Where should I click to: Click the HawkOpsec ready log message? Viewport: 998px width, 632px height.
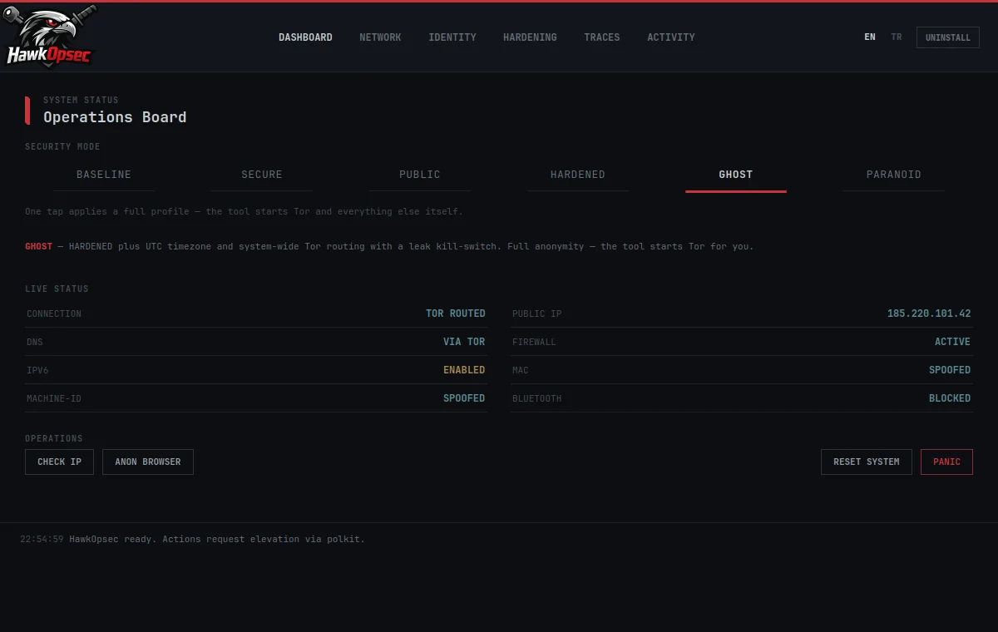coord(217,539)
